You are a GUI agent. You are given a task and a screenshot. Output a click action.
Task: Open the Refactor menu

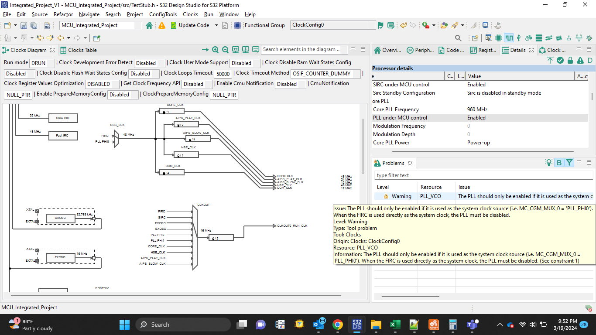(63, 14)
